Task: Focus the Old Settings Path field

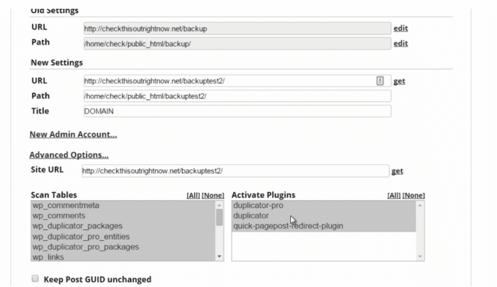Action: (x=237, y=44)
